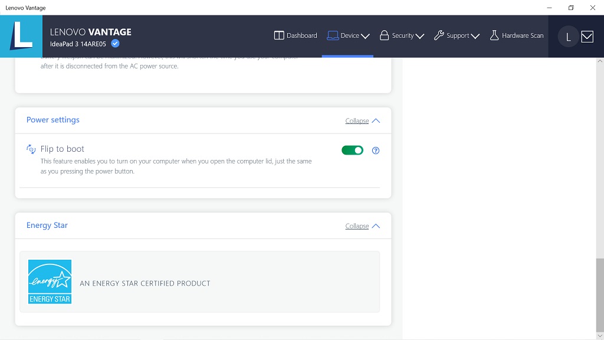Click the Power settings section heading
The image size is (604, 340).
point(52,120)
